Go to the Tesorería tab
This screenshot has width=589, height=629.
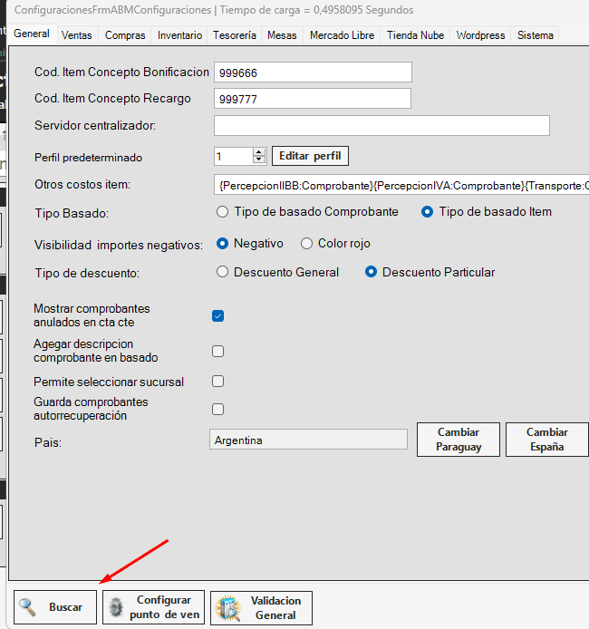coord(234,35)
